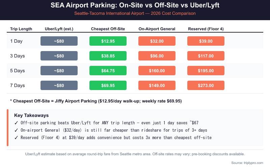Click the checkmark beside the Reserved Floor 4 takeaway
This screenshot has width=270, height=168.
16,137
